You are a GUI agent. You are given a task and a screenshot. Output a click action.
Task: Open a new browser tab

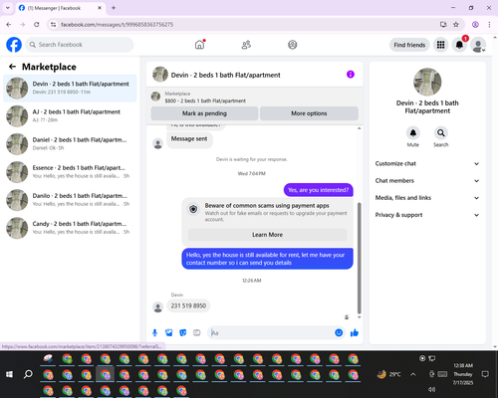point(114,8)
